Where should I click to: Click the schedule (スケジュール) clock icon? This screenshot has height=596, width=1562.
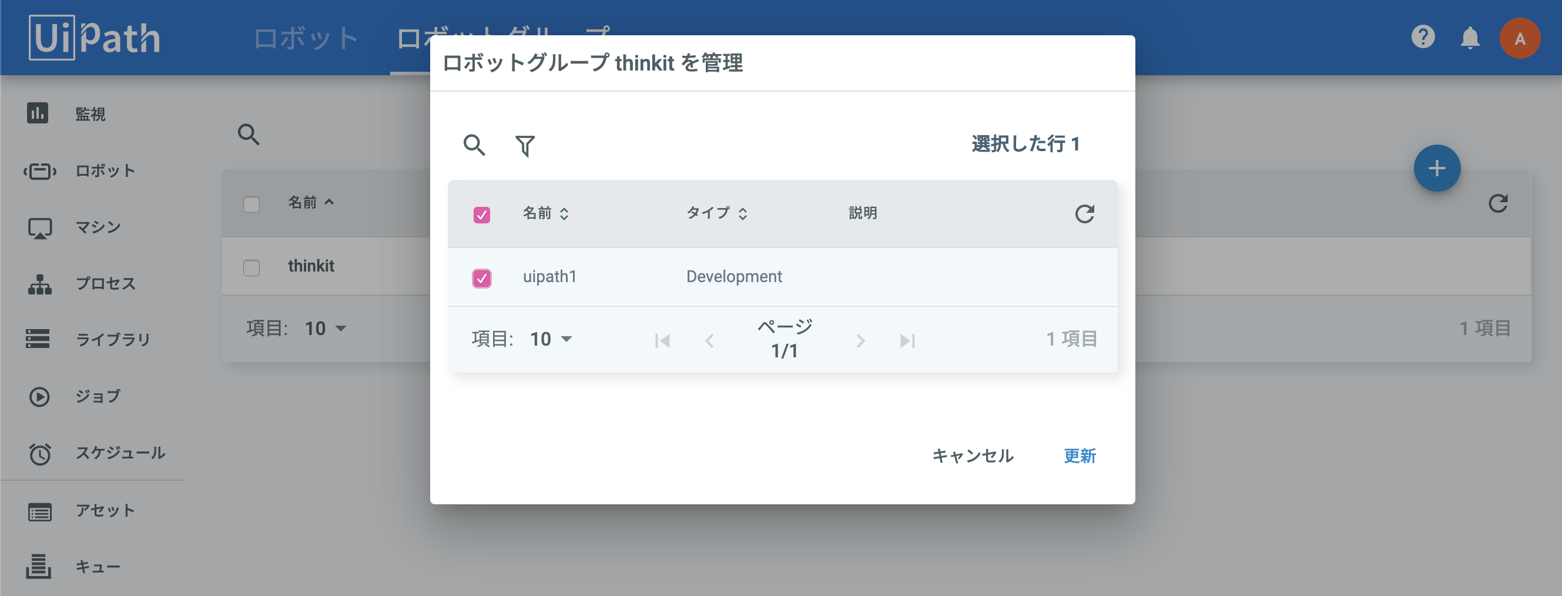[x=40, y=454]
